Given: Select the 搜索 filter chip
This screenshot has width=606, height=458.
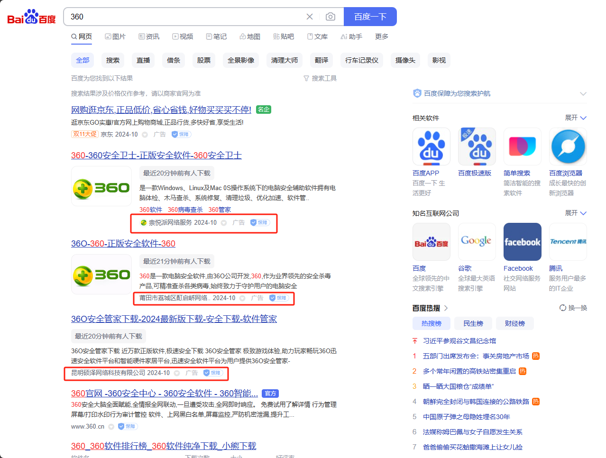Looking at the screenshot, I should (x=113, y=60).
